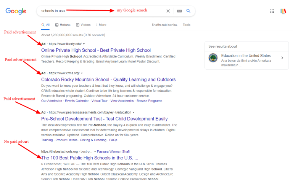Open the on-screen keyboard icon

coord(179,11)
